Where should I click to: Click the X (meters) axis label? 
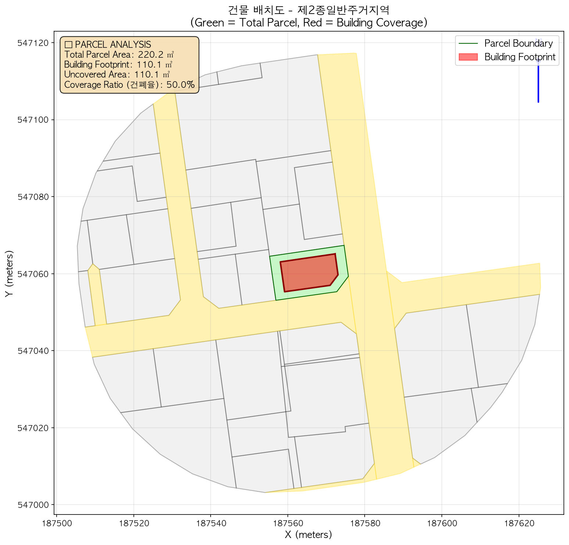(x=308, y=535)
